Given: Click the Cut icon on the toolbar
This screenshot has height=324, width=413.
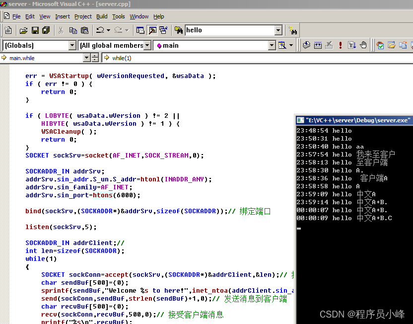Looking at the screenshot, I should click(x=62, y=30).
